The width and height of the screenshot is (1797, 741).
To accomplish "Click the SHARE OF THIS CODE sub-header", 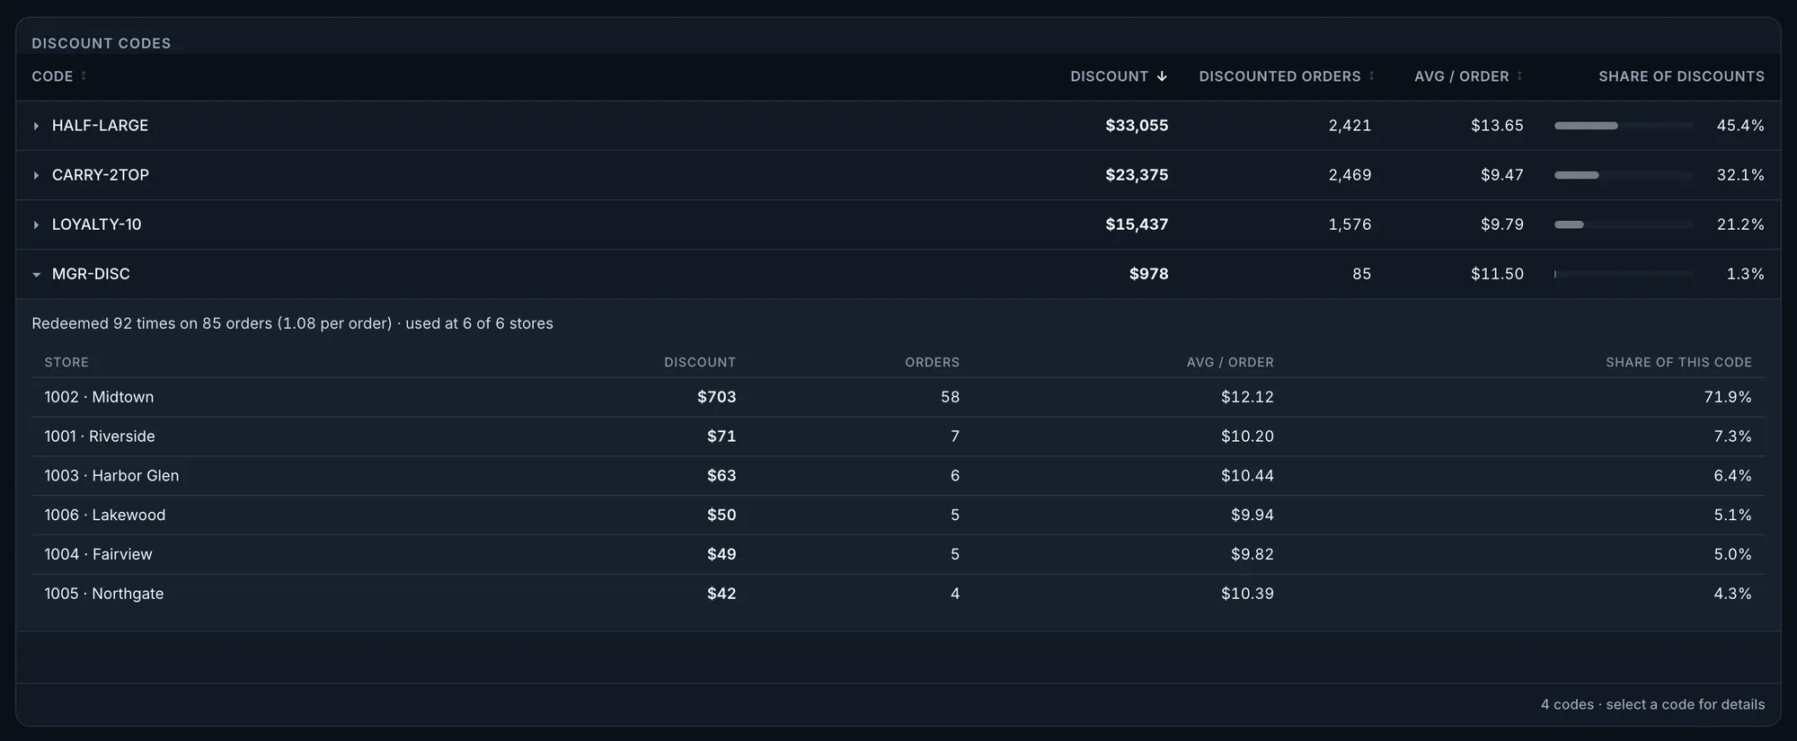I will click(1678, 363).
